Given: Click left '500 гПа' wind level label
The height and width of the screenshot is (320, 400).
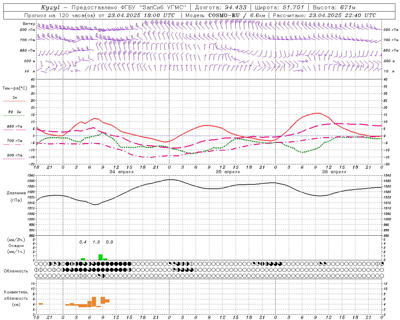Looking at the screenshot, I should point(27,30).
